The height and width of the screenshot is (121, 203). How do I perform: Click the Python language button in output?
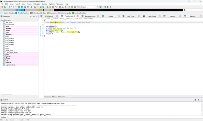(x=4, y=117)
